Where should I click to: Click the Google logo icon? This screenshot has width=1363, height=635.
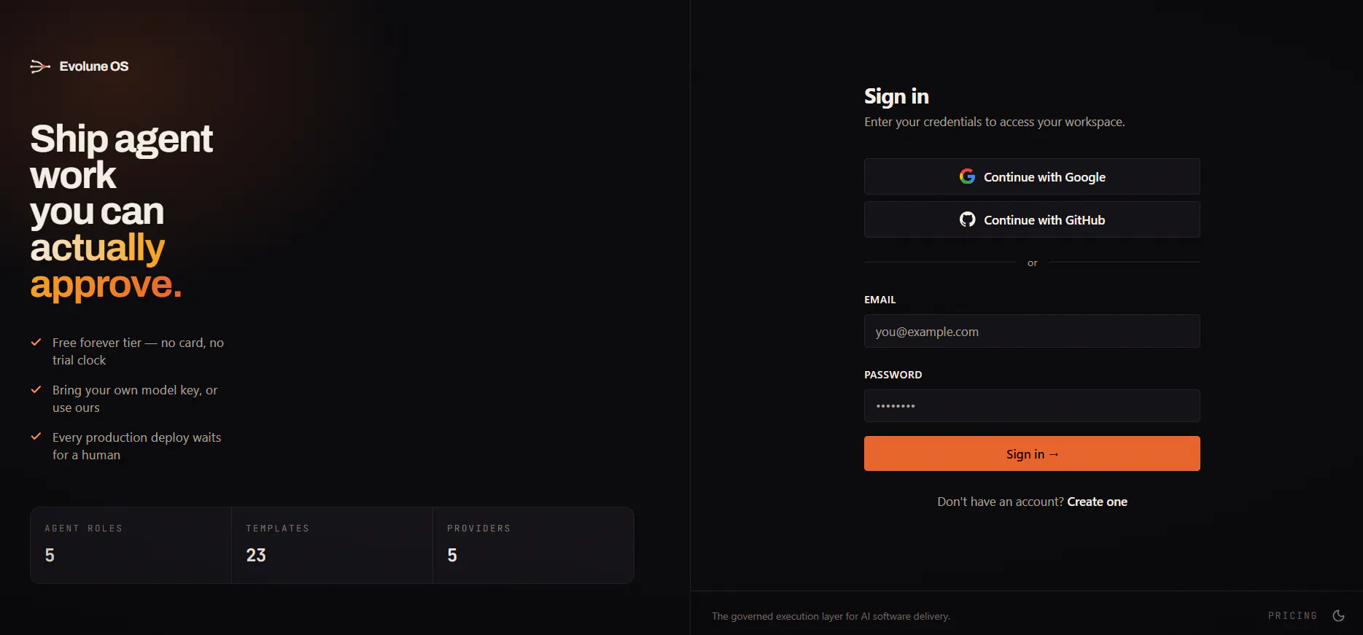click(967, 176)
